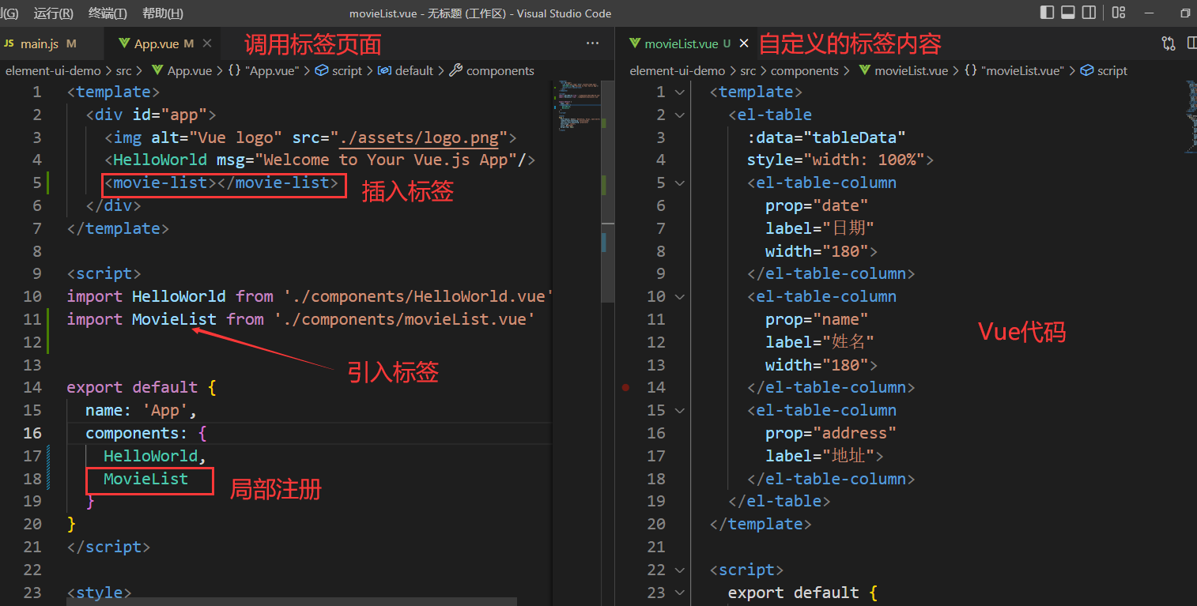The height and width of the screenshot is (606, 1197).
Task: Open changes compare icon in movieList.vue editor
Action: 1169,43
